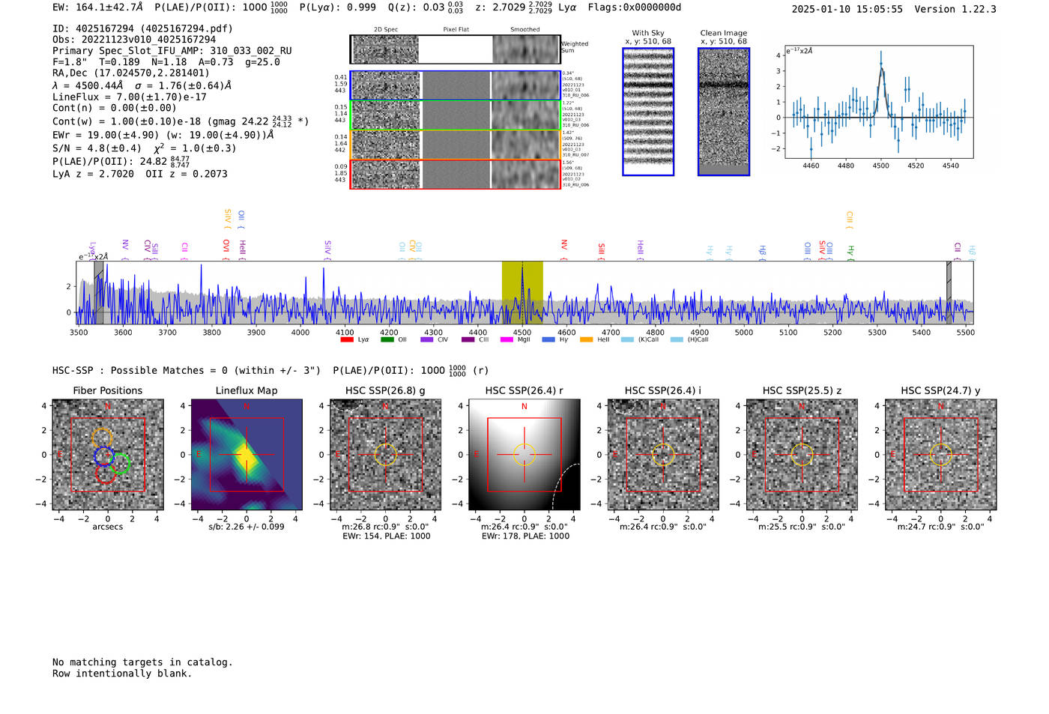Click the orange HeII legend swatch
This screenshot has width=1049, height=714.
[586, 339]
